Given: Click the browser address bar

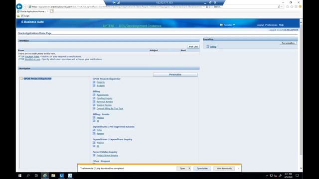Looking at the screenshot, I should [117, 6].
